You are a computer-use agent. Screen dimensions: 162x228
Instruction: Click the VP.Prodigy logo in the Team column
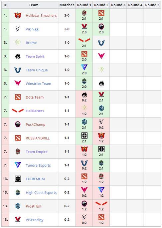[18, 220]
